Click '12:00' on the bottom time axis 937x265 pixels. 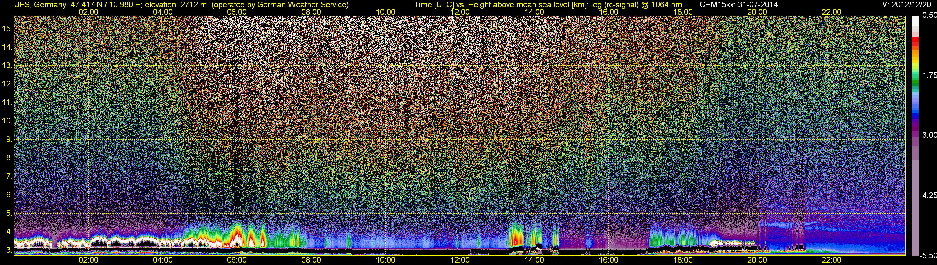(460, 260)
